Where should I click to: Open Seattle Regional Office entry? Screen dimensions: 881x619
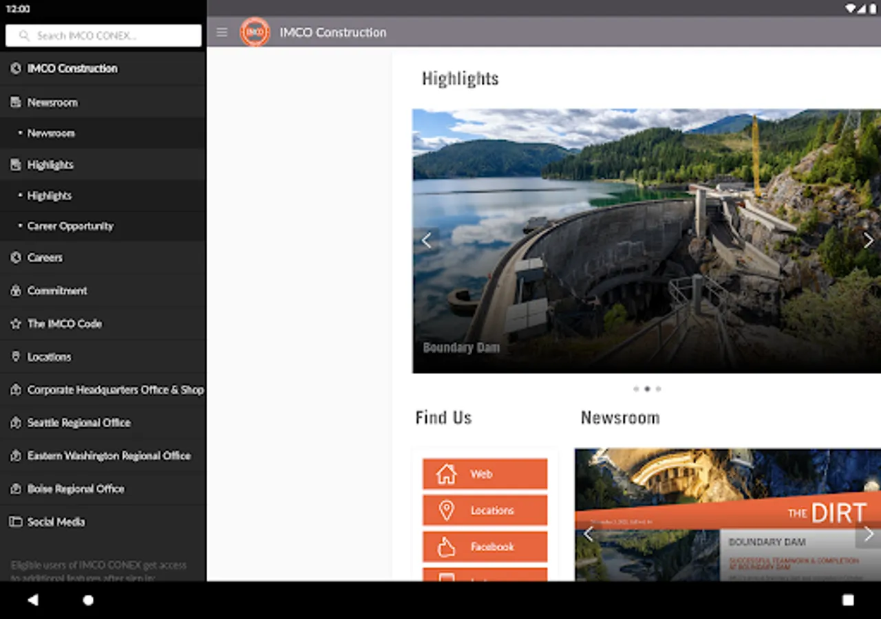pyautogui.click(x=103, y=423)
